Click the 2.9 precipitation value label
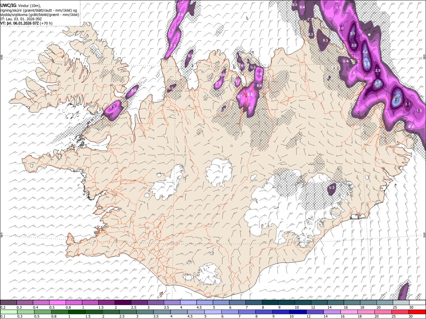426x319 pixels. 378,71
